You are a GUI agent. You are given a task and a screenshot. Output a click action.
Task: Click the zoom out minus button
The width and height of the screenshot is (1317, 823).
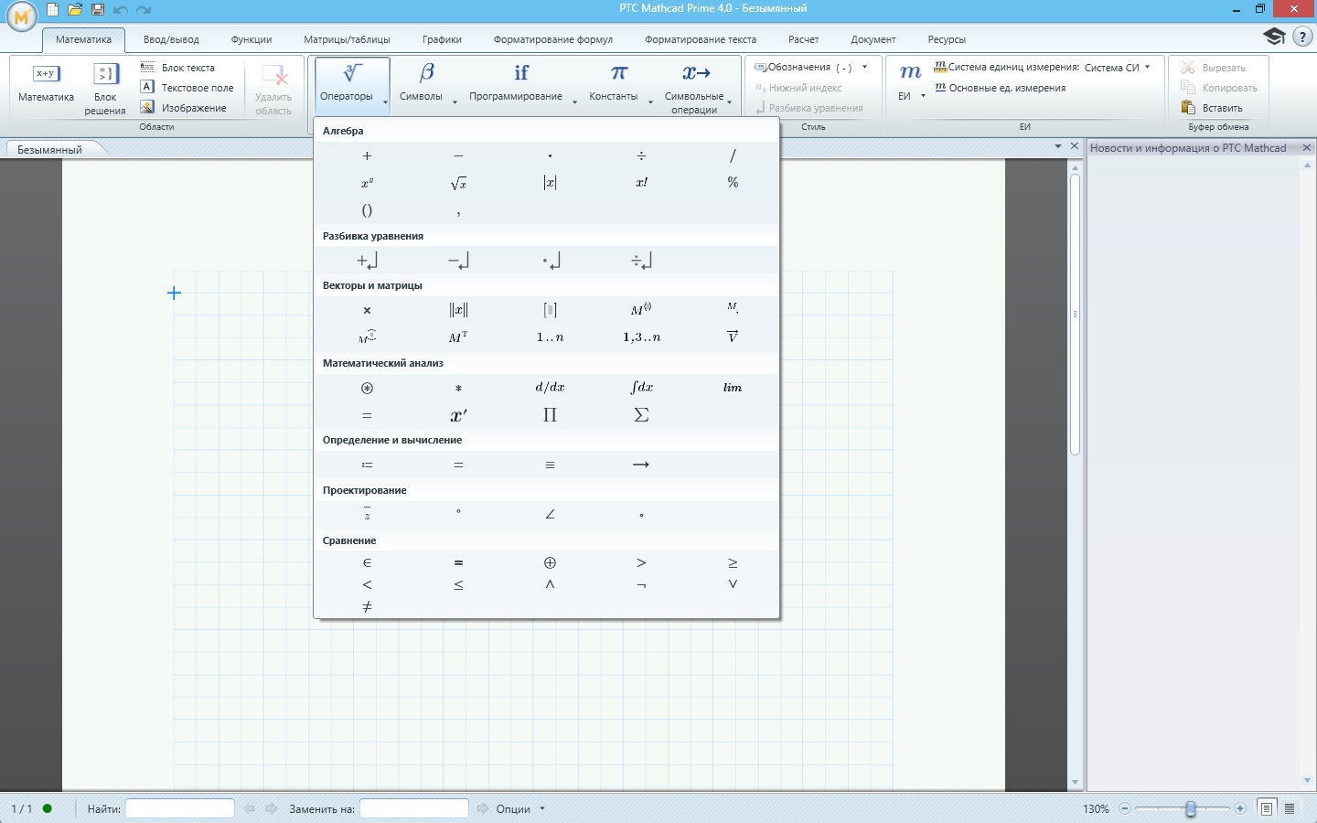1125,809
